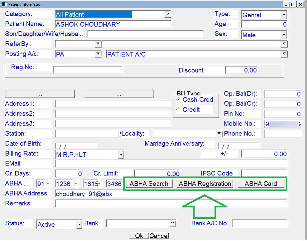This screenshot has width=307, height=241.
Task: Select the Credit bill type option
Action: click(x=179, y=110)
